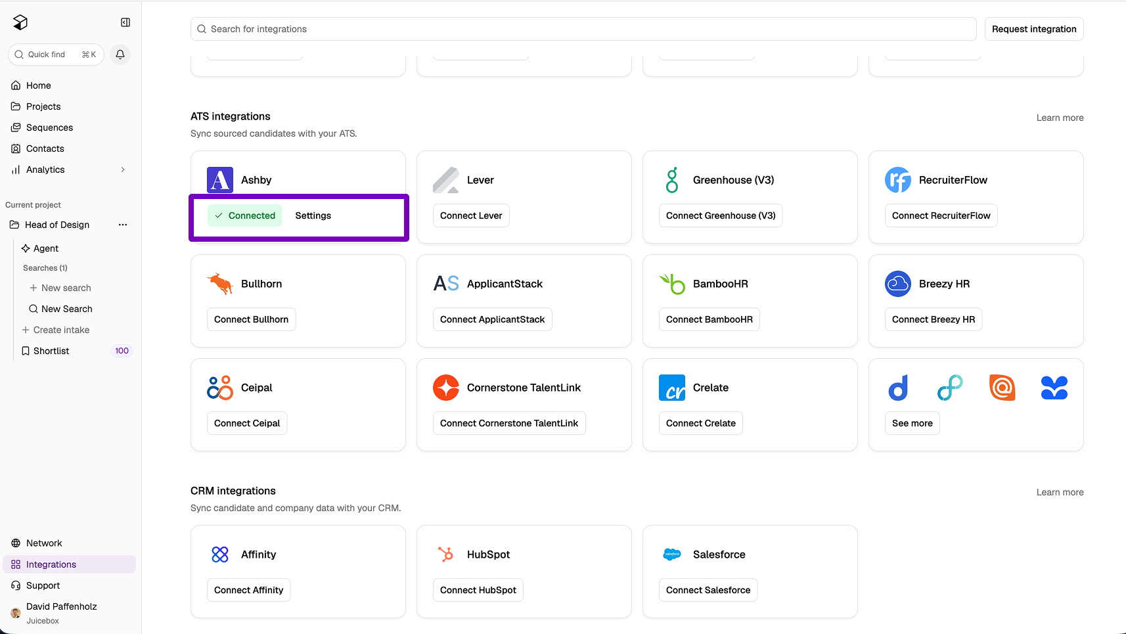The height and width of the screenshot is (634, 1126).
Task: Click See more ATS integrations
Action: (x=912, y=423)
